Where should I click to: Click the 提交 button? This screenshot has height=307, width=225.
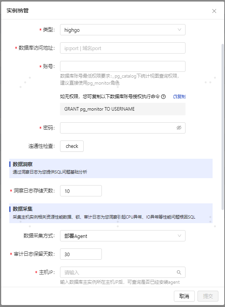[208, 296]
